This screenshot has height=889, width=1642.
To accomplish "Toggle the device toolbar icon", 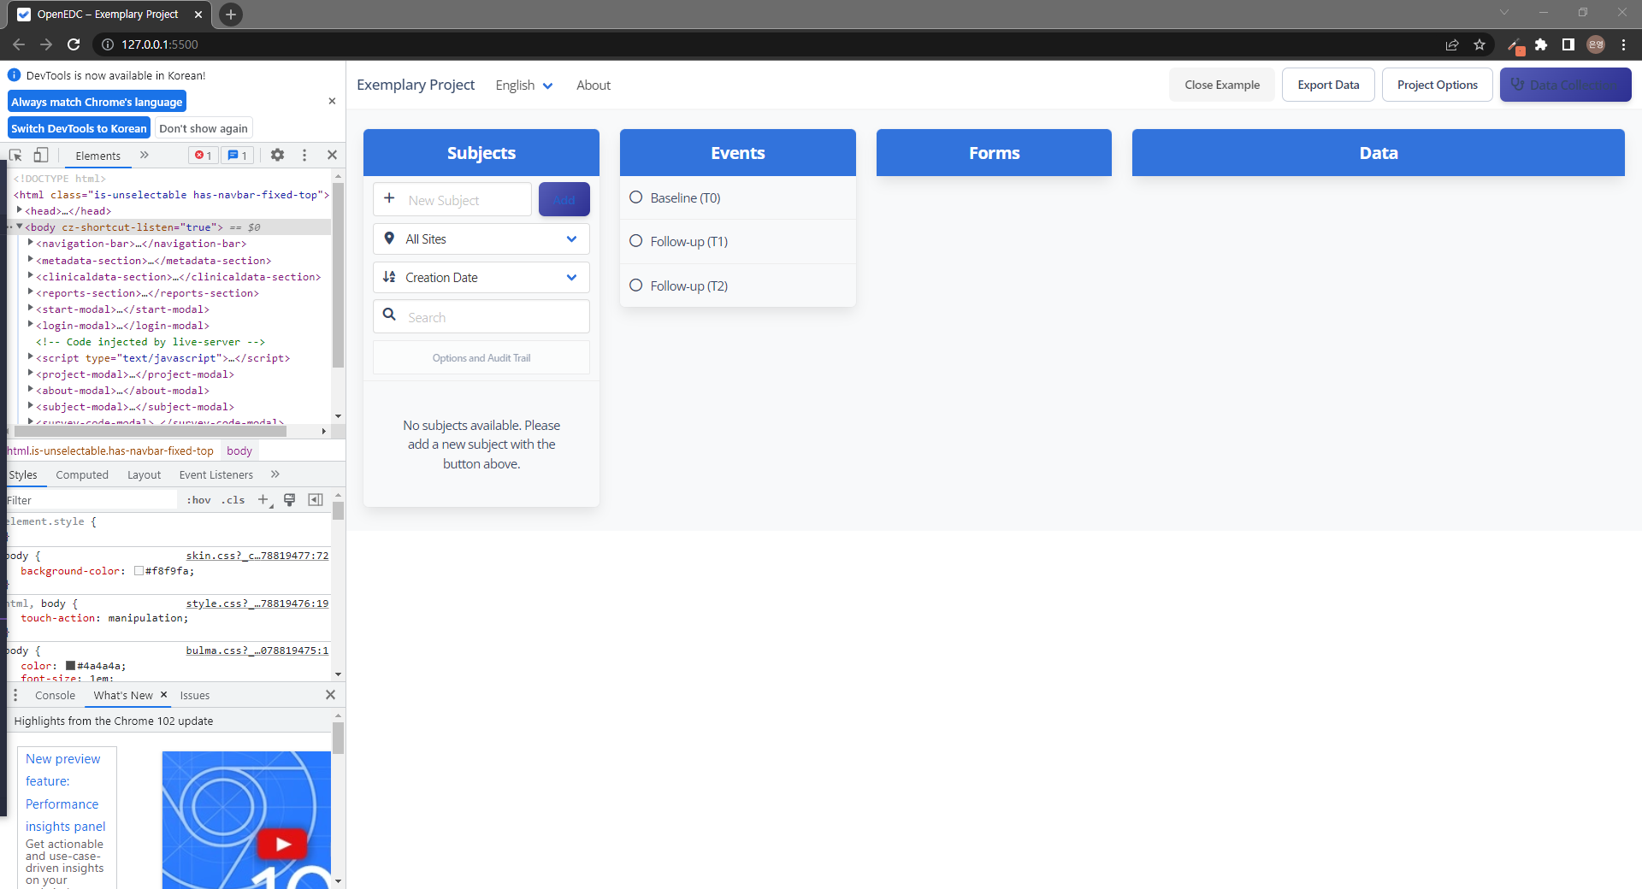I will (40, 156).
